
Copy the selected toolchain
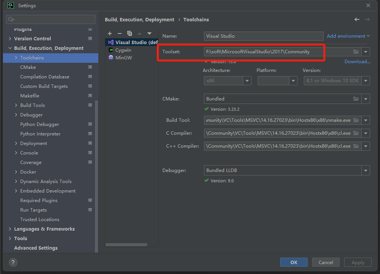130,33
